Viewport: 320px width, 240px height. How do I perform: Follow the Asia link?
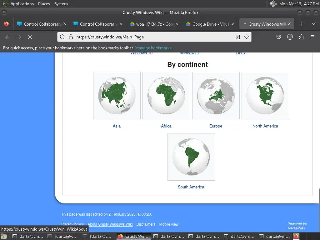pos(117,126)
